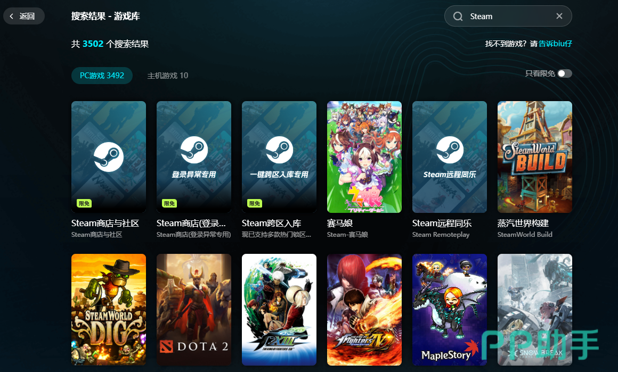The image size is (618, 372).
Task: Open the 一键跨区入库专用 Steam card
Action: pos(279,156)
